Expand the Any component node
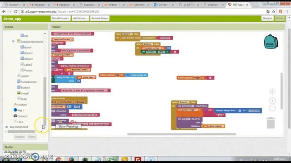291x163 pixels. click(x=6, y=127)
